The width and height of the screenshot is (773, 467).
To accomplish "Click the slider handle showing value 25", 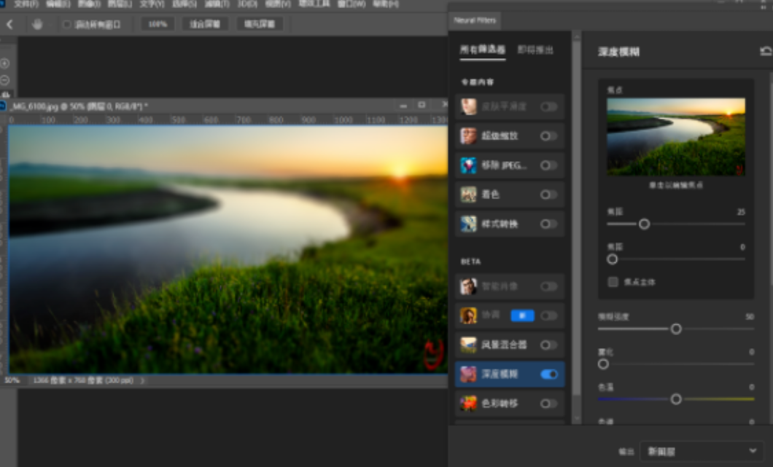I will (644, 224).
